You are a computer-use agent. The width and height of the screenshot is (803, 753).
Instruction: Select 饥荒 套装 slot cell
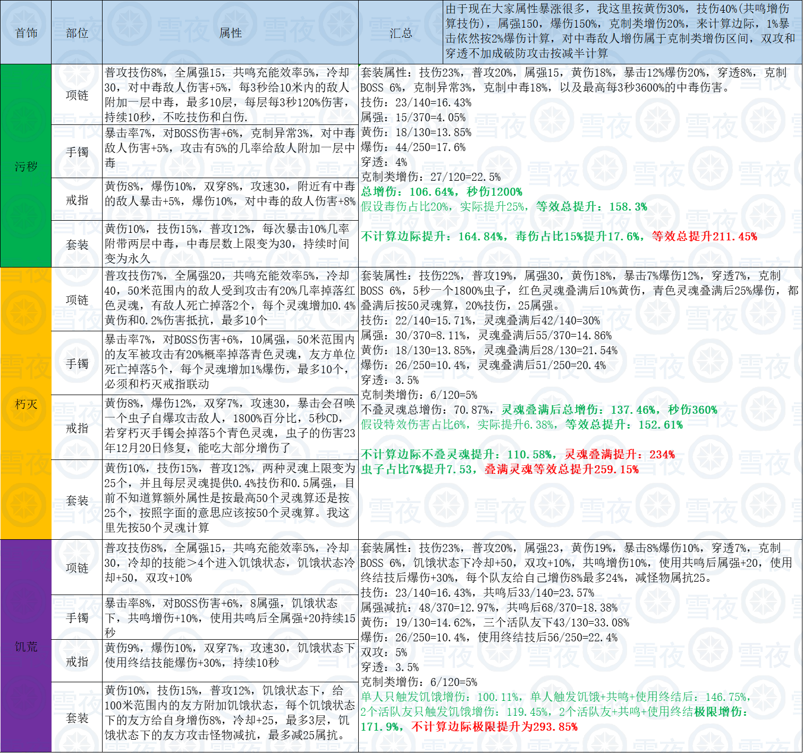click(x=77, y=717)
